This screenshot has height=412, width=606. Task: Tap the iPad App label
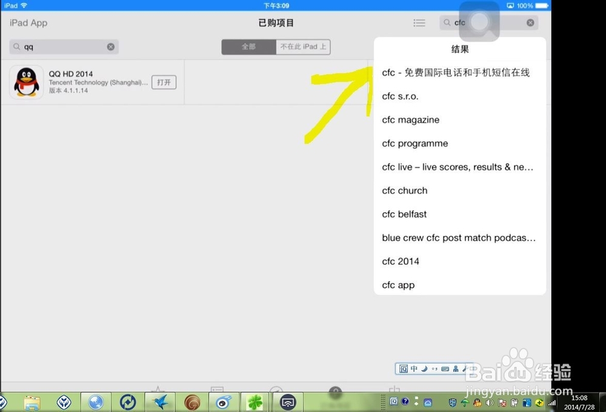click(x=28, y=23)
